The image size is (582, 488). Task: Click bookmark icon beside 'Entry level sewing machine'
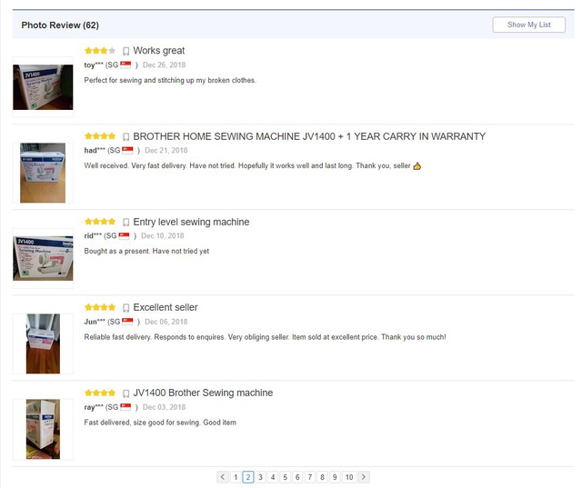tap(125, 223)
